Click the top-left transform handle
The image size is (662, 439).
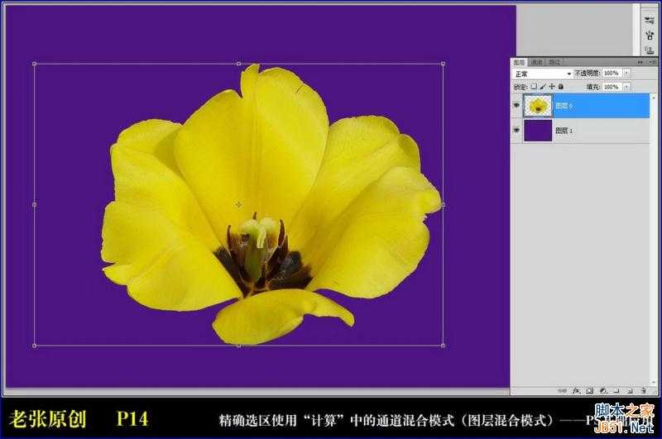[34, 64]
